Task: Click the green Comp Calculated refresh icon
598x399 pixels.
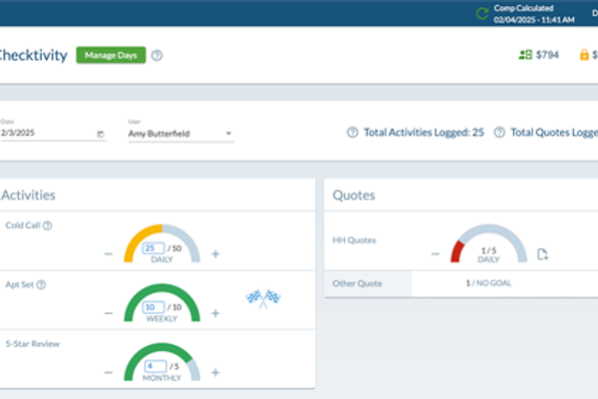Action: point(482,14)
